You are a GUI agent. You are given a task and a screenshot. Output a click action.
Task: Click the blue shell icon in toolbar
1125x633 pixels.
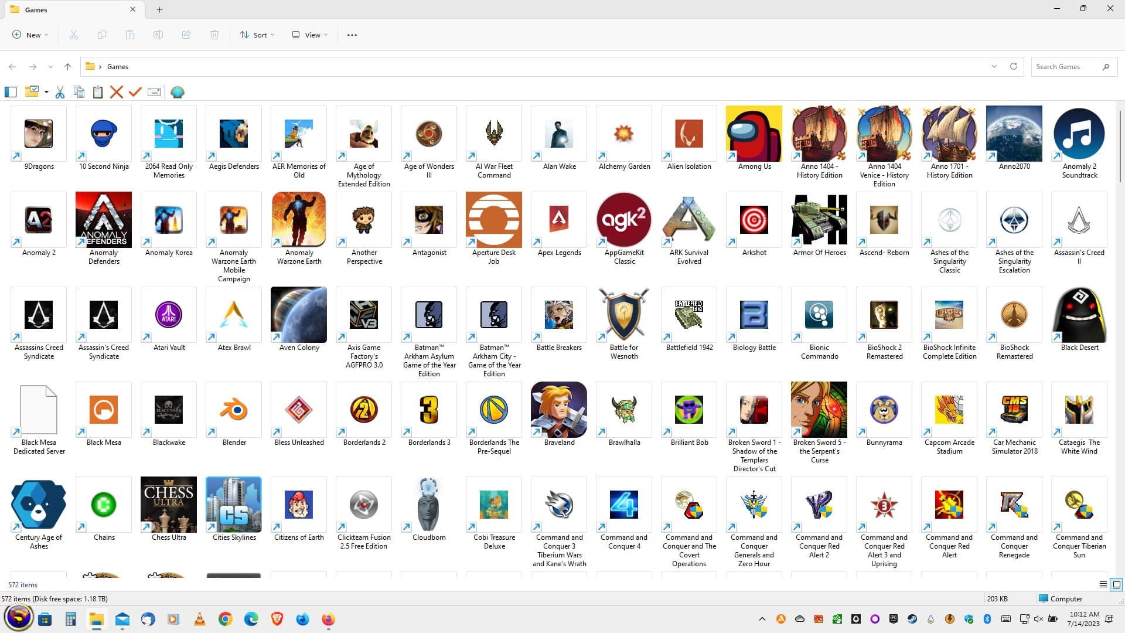click(178, 92)
